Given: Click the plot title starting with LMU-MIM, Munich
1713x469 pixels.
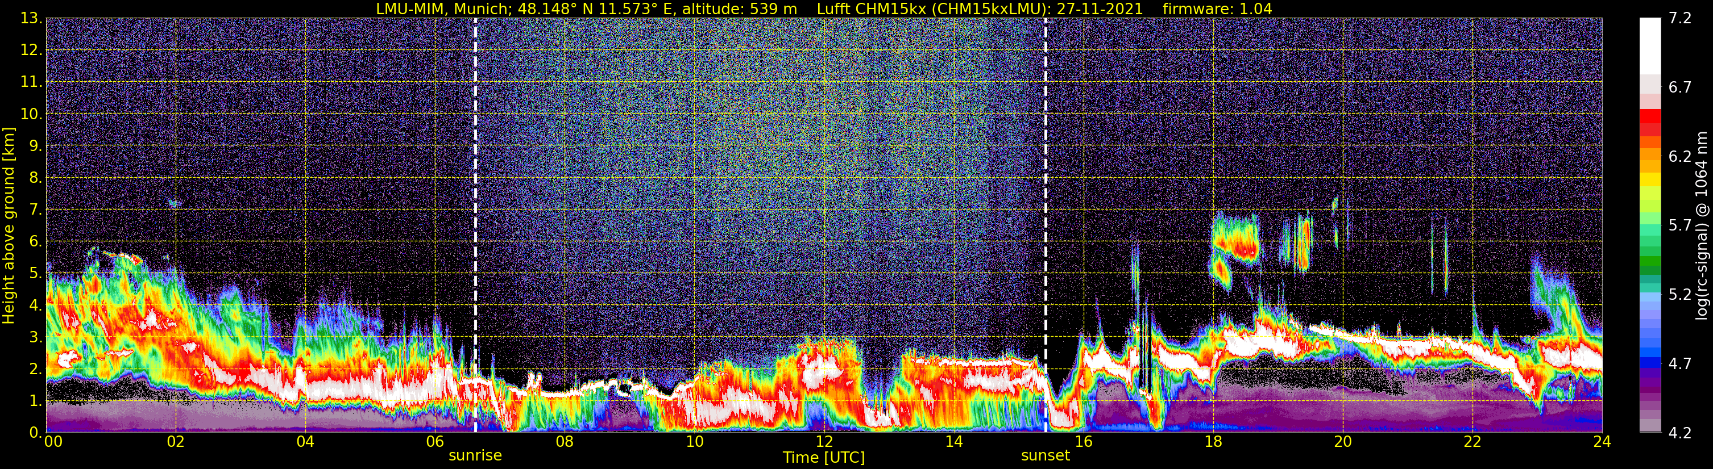Looking at the screenshot, I should click(x=824, y=9).
